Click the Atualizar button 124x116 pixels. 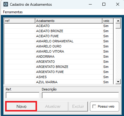coord(53,106)
